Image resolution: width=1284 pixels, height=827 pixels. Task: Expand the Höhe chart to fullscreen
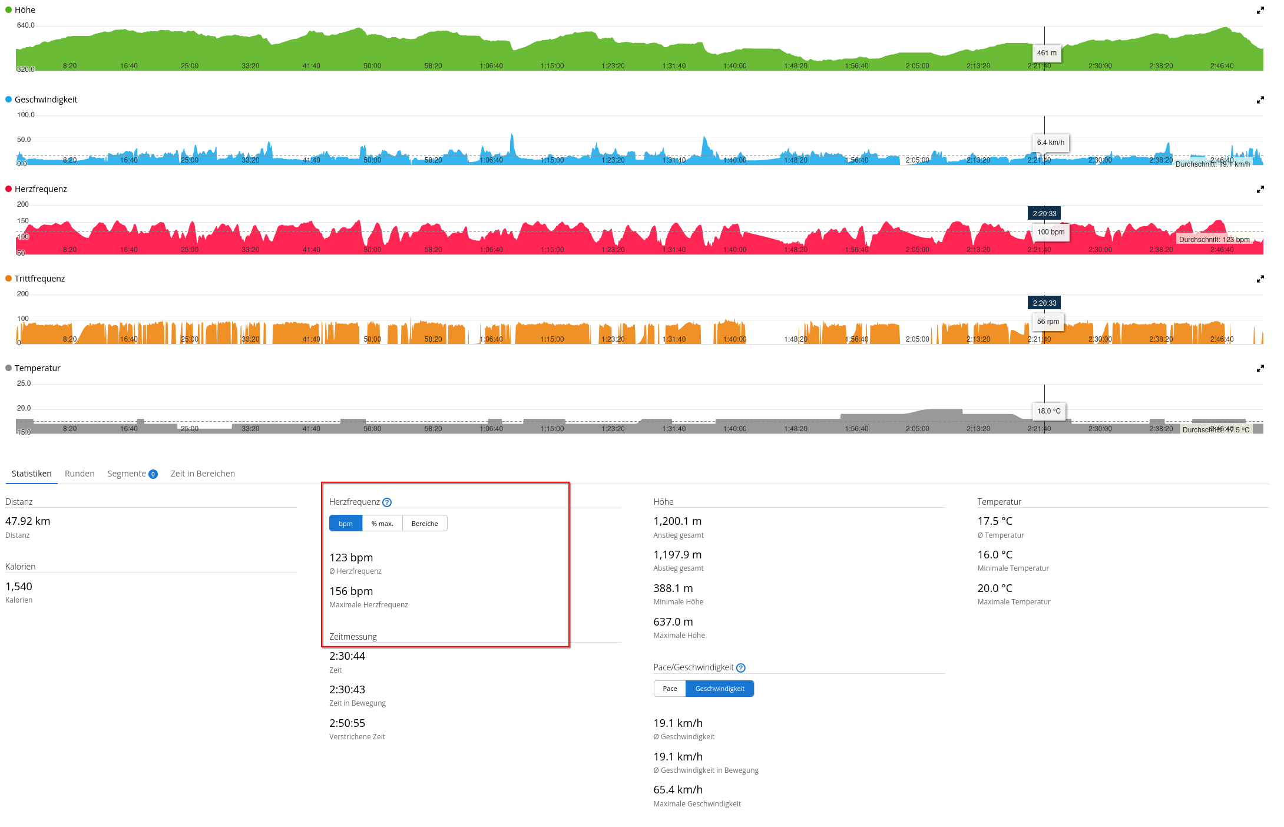[x=1260, y=11]
